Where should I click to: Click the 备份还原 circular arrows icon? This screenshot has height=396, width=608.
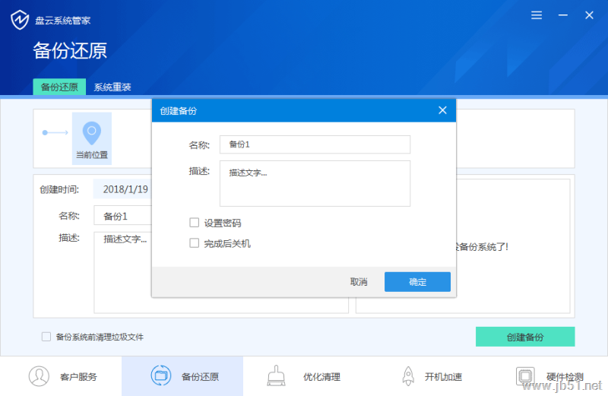click(161, 375)
